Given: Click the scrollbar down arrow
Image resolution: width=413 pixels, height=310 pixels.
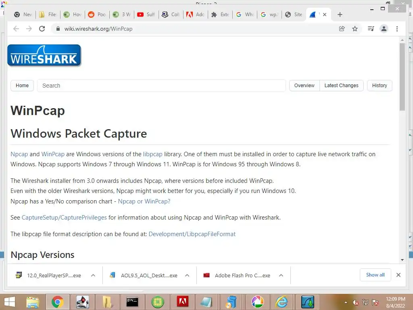Looking at the screenshot, I should [x=402, y=260].
